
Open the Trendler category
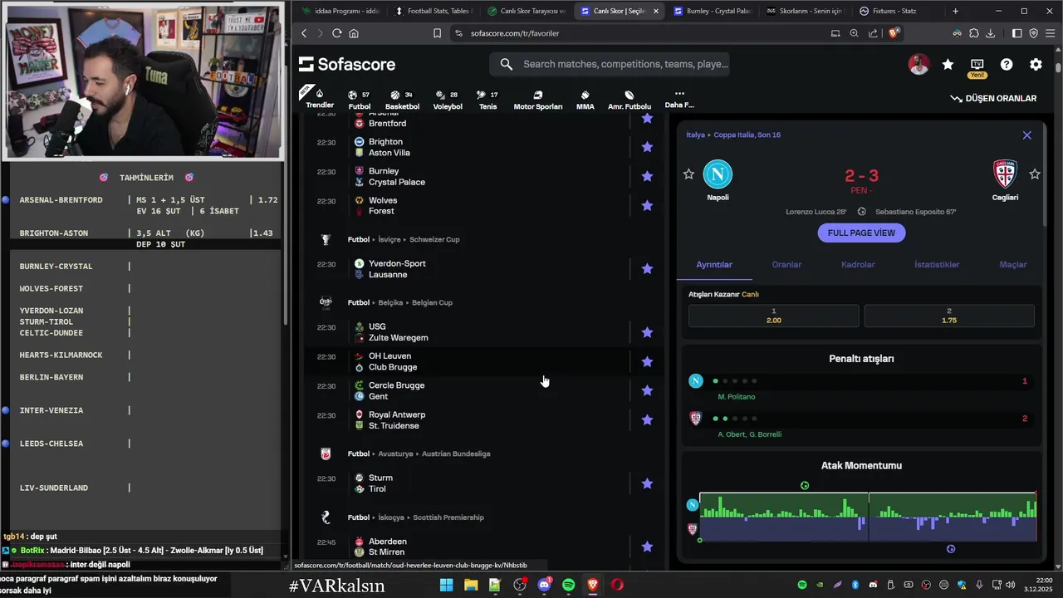coord(320,98)
